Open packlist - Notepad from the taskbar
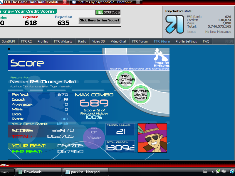Viewport: 235px width, 176px height. [x=85, y=172]
